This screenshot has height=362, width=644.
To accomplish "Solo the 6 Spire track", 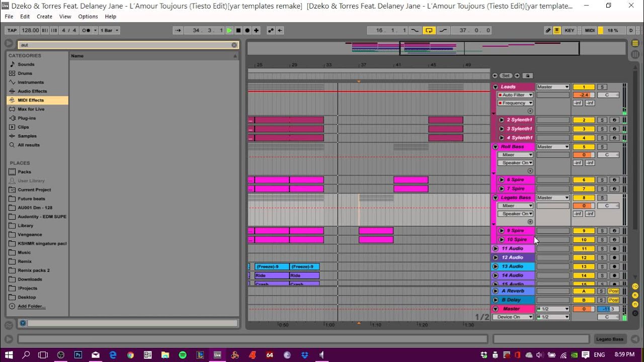I will pos(601,180).
